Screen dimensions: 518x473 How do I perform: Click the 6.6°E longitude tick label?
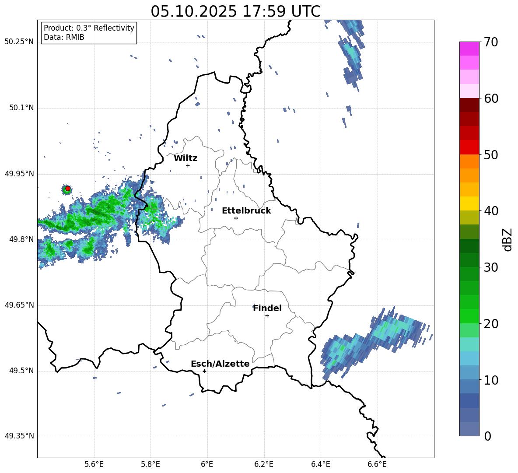pos(377,464)
